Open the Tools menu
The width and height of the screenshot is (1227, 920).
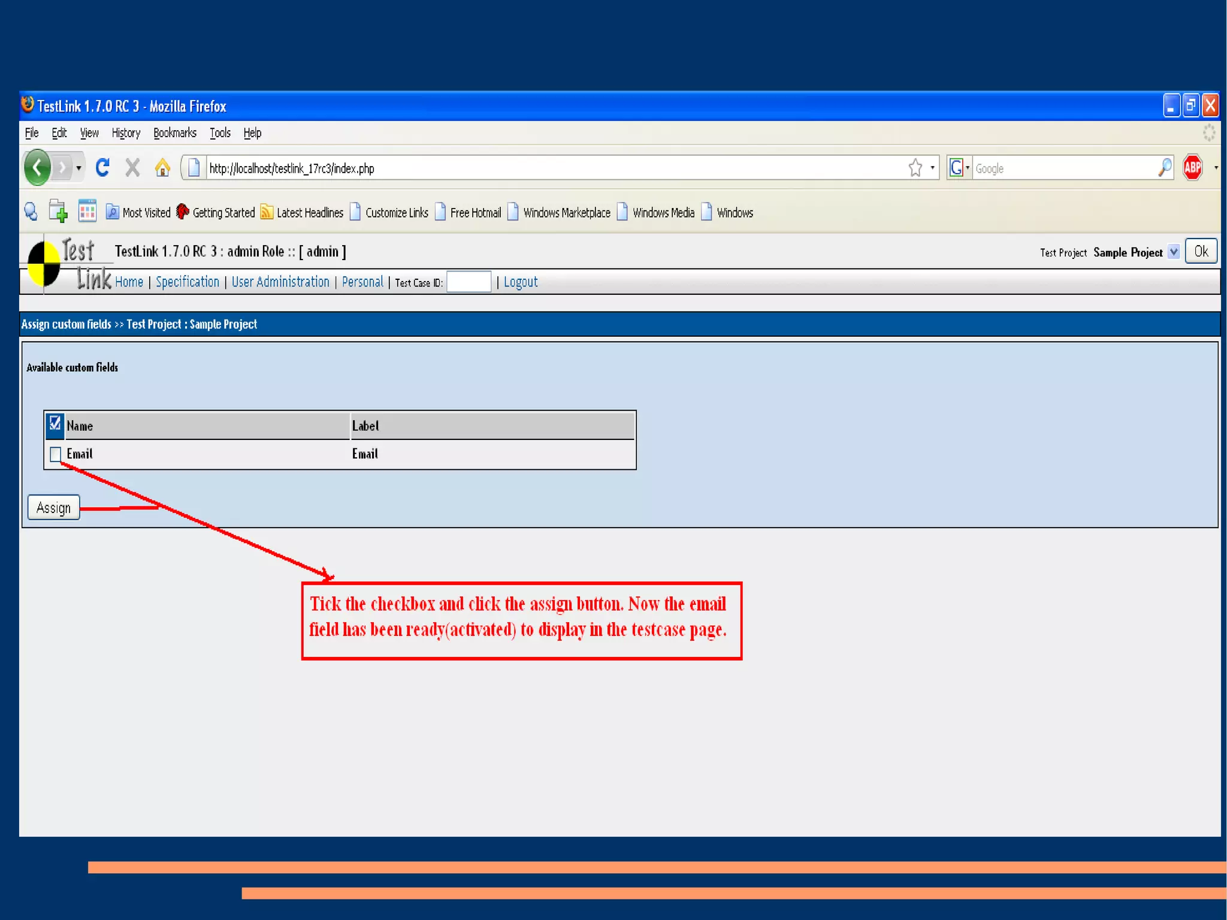tap(220, 133)
